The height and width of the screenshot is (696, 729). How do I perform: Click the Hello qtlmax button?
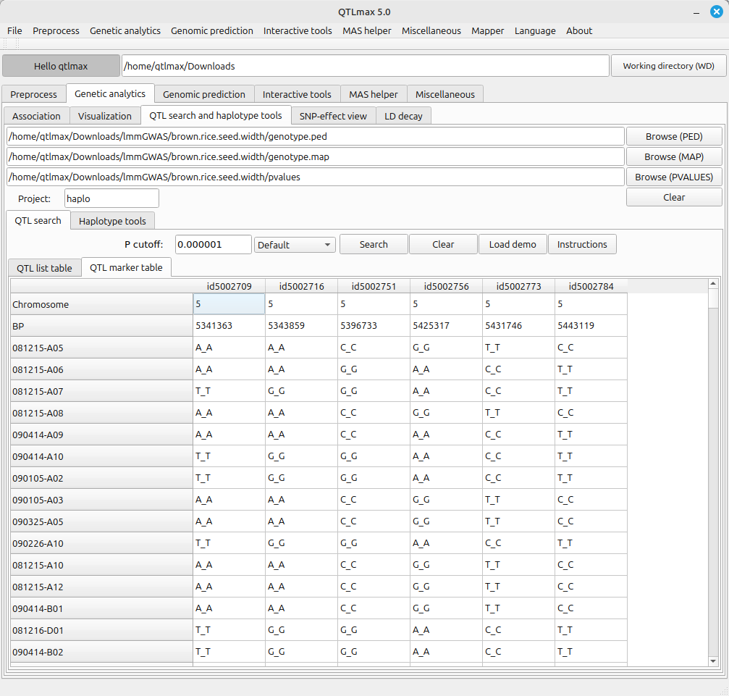pos(61,66)
